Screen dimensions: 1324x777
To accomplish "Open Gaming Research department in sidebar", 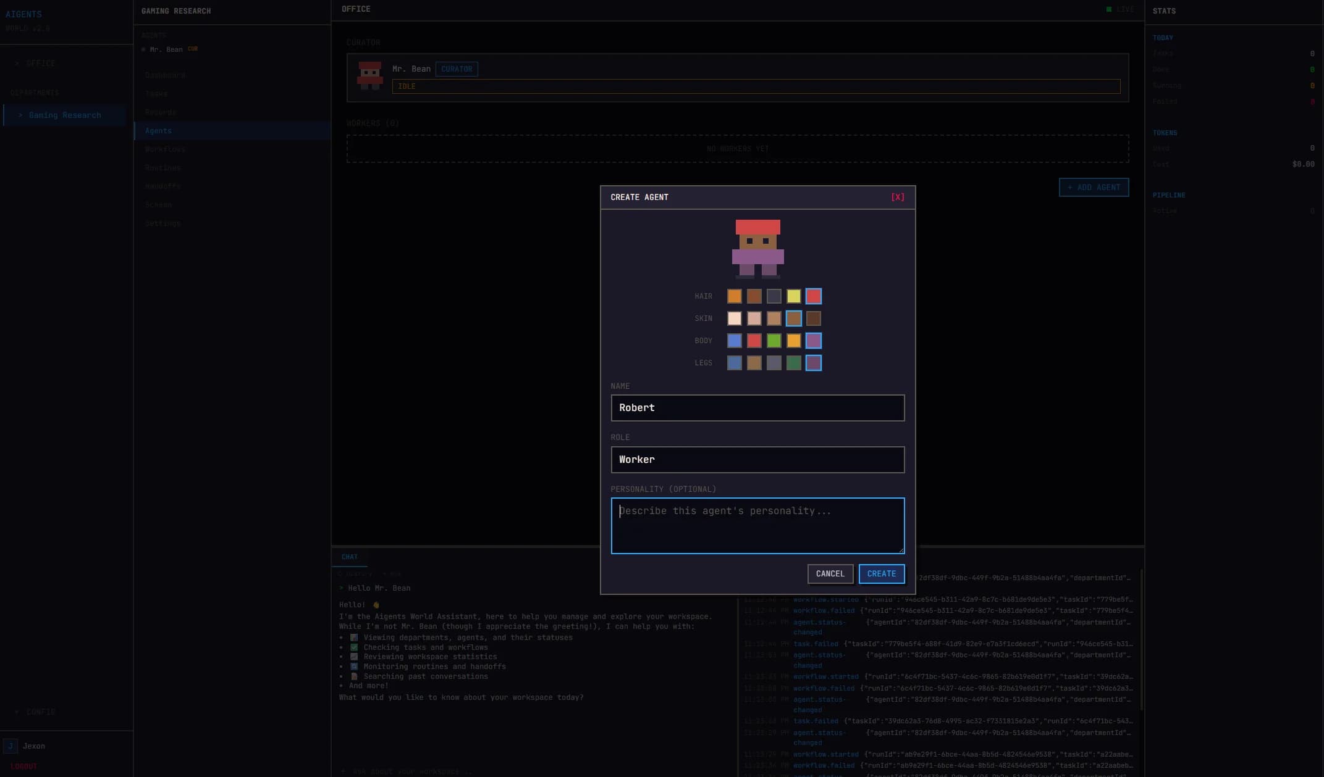I will (x=65, y=115).
